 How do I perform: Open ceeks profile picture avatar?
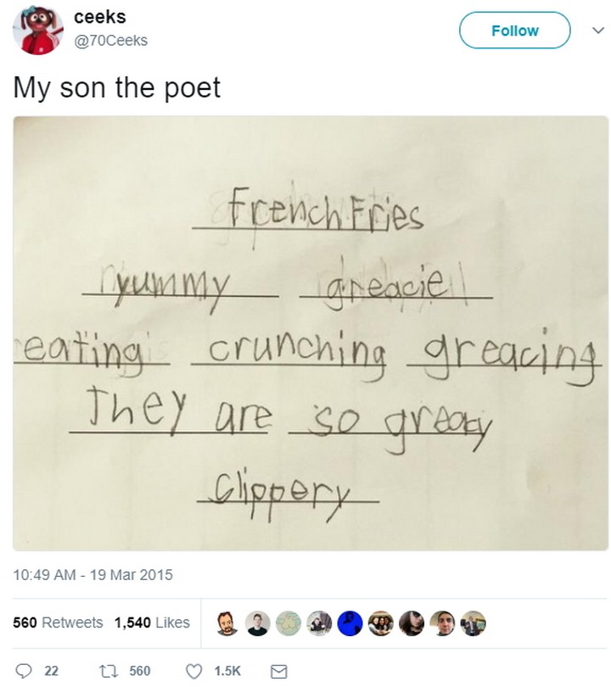click(37, 30)
